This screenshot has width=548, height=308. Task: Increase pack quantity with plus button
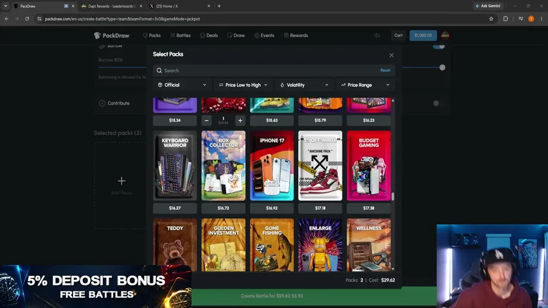pos(240,121)
